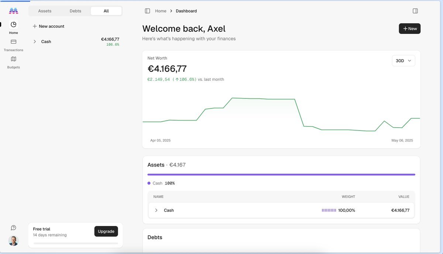Toggle the right sidebar panel icon
The image size is (443, 254).
[x=415, y=11]
